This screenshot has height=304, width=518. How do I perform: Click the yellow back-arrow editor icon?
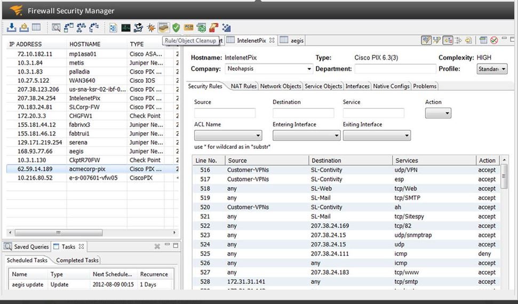pos(468,41)
